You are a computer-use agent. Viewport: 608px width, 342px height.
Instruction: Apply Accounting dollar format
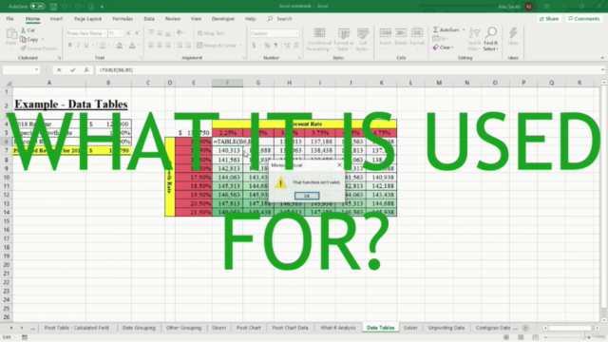pos(254,46)
